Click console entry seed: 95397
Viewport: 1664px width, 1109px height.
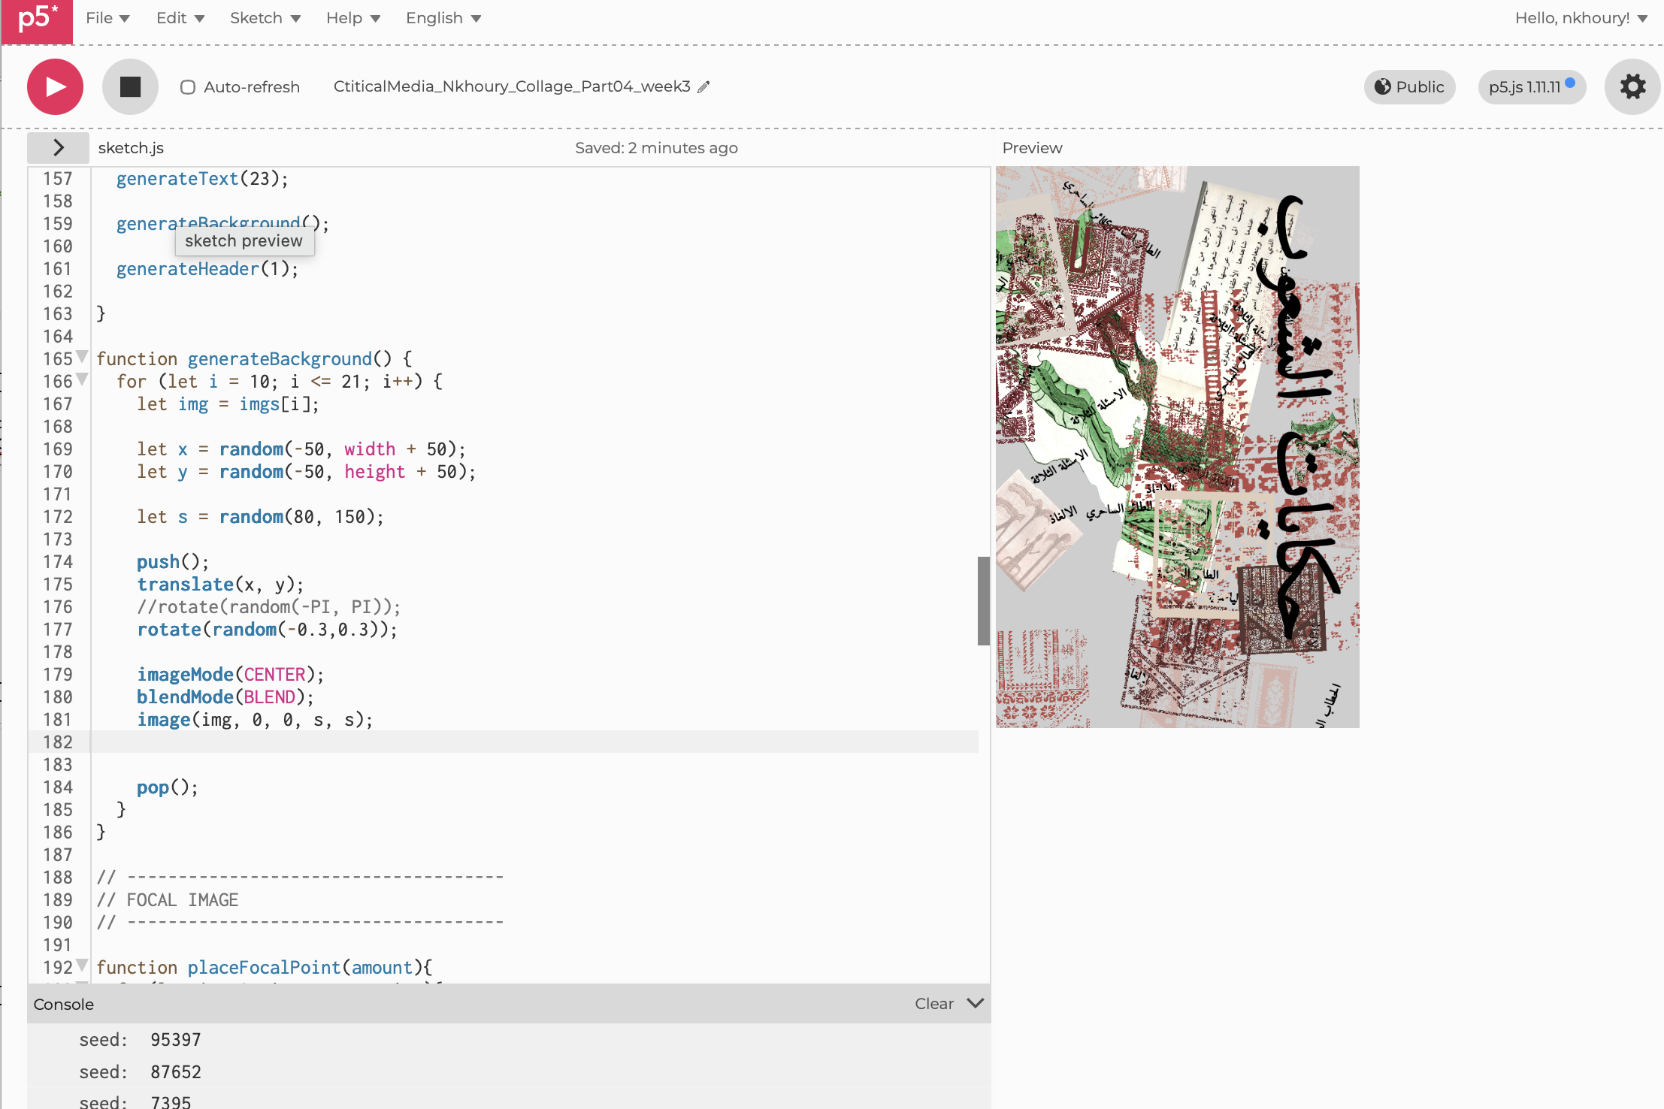coord(141,1040)
